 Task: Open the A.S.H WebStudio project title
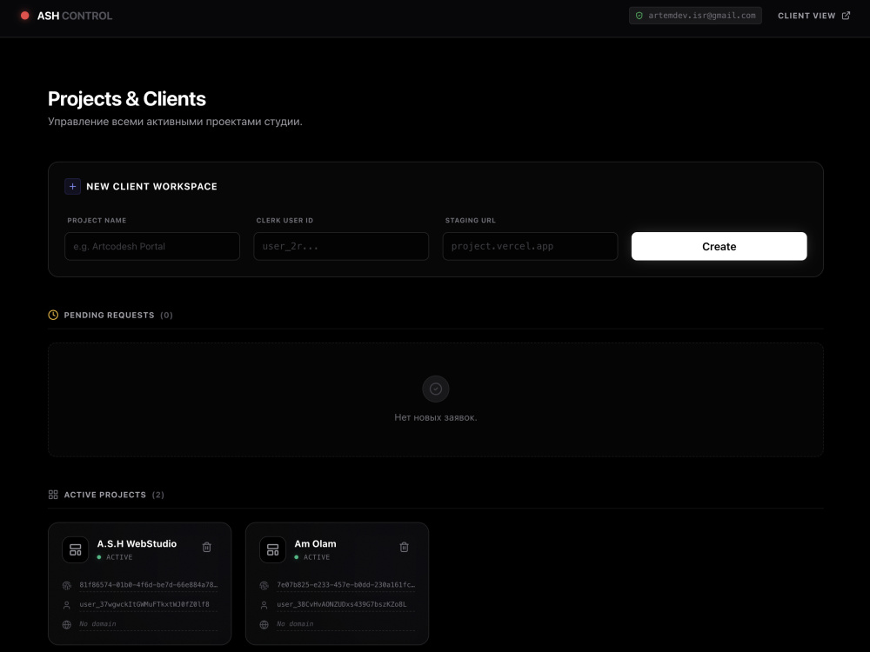[x=137, y=544]
